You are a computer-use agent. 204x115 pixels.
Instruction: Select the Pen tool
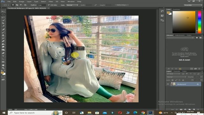pyautogui.click(x=3, y=53)
